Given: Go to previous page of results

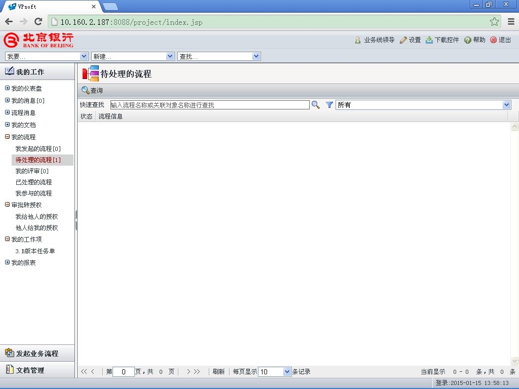Looking at the screenshot, I should tap(93, 371).
